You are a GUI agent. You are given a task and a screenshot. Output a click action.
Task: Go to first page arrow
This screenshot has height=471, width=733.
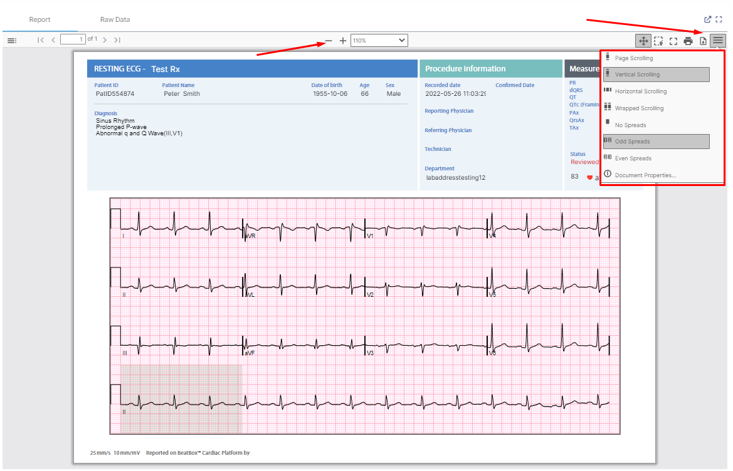[41, 40]
